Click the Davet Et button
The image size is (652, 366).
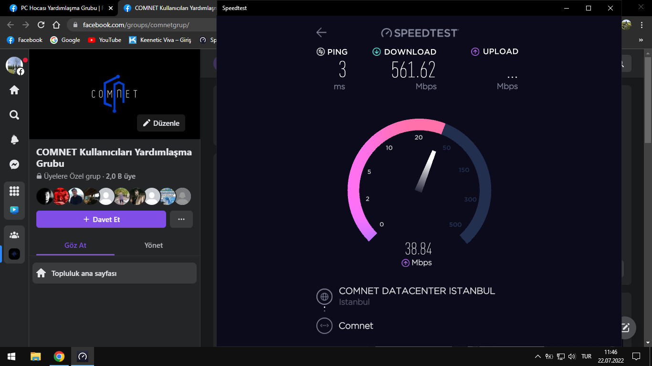click(x=101, y=219)
